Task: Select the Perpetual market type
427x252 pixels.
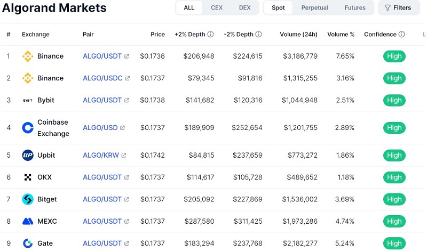Action: coord(314,7)
